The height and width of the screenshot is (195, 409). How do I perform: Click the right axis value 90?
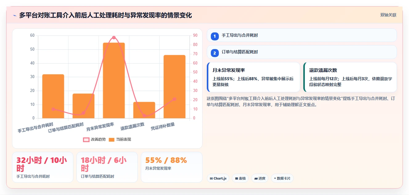pyautogui.click(x=195, y=35)
